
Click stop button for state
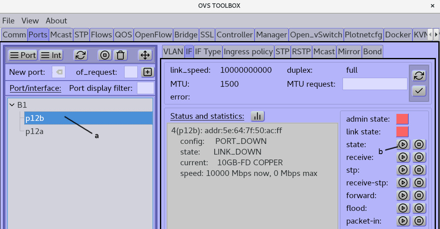coord(419,145)
